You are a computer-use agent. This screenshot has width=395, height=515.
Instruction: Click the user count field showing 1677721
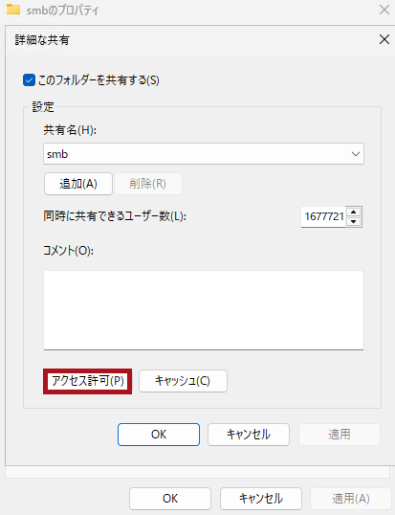[x=323, y=216]
